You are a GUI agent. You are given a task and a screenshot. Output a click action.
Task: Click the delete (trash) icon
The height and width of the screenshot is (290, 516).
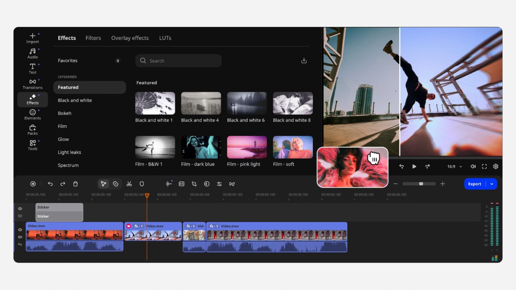75,184
